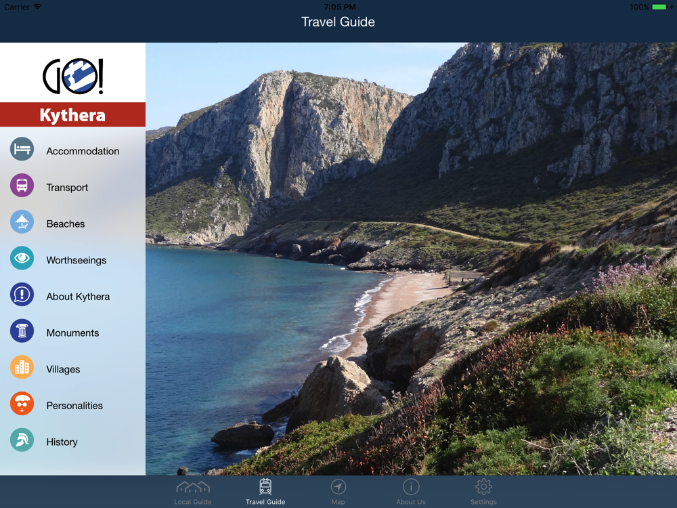
Task: Select the Travel Guide tab
Action: point(265,492)
